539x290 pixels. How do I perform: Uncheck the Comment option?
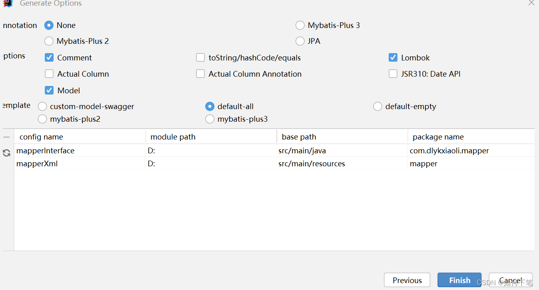pos(49,57)
